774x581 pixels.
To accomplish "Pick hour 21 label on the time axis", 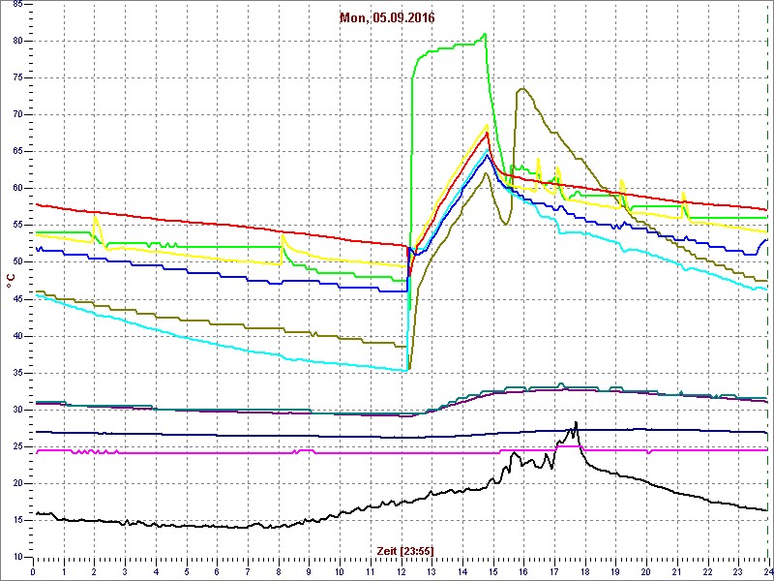I will tap(676, 570).
